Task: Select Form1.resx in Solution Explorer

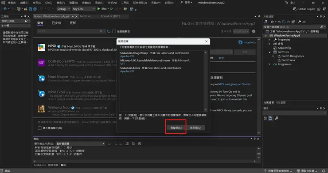Action: click(288, 60)
